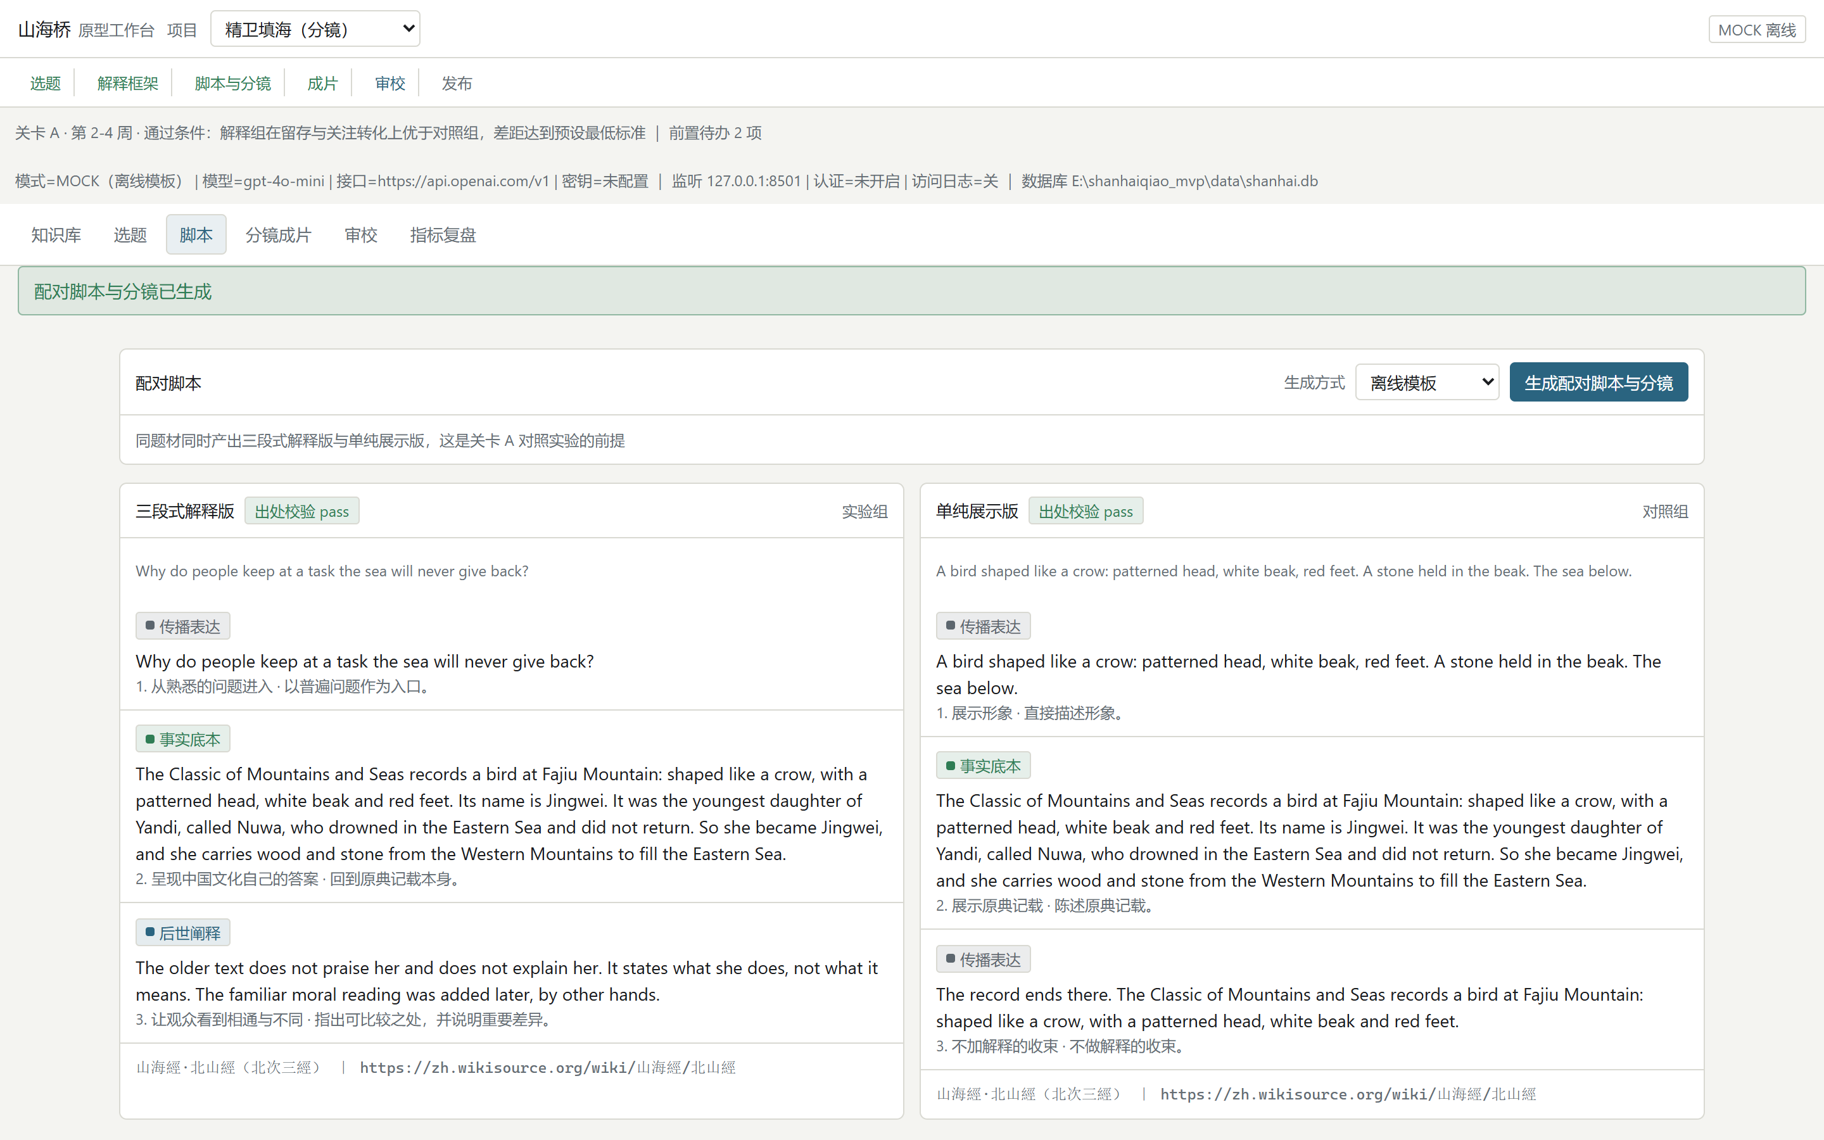Viewport: 1824px width, 1140px height.
Task: Open the 成片 stage link
Action: click(x=322, y=83)
